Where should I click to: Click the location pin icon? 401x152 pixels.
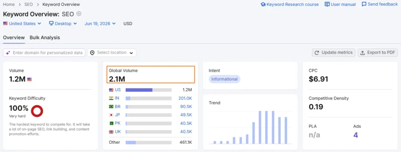click(x=92, y=53)
